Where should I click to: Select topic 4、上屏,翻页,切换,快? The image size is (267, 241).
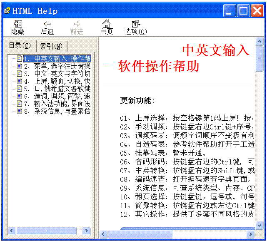(57, 81)
